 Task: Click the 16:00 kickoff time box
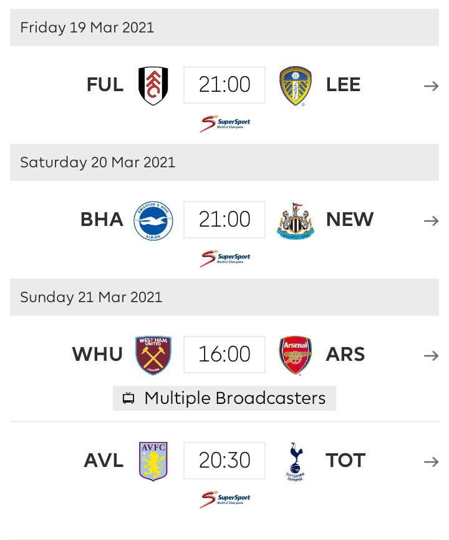click(x=224, y=355)
